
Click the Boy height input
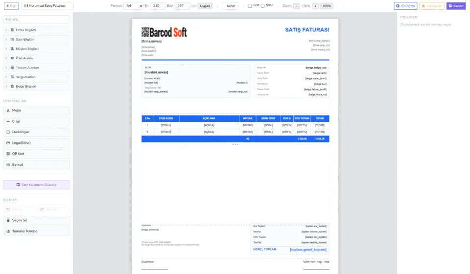pos(182,6)
